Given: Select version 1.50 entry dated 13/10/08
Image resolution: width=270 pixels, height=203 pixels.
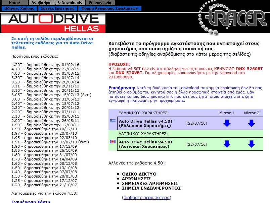Looking at the screenshot, I should click(x=44, y=168).
